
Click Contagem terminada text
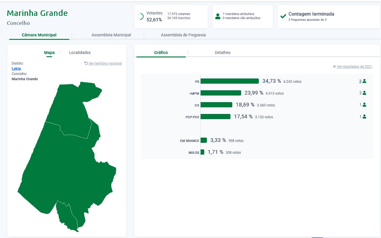(x=311, y=14)
